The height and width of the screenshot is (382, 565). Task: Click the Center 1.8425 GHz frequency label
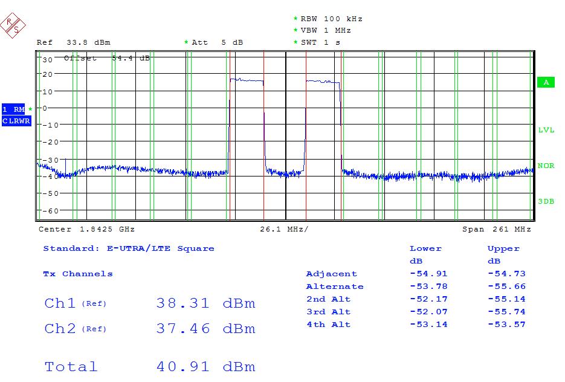click(x=86, y=230)
